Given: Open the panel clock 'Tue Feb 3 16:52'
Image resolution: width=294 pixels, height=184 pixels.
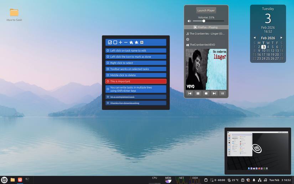Looking at the screenshot, I should [280, 180].
